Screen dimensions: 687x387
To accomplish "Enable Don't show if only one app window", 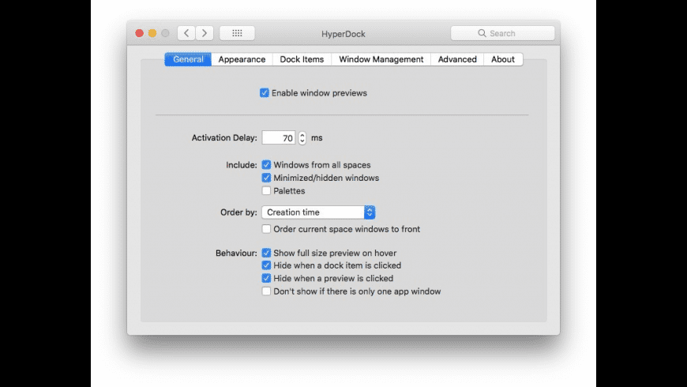I will pyautogui.click(x=266, y=291).
